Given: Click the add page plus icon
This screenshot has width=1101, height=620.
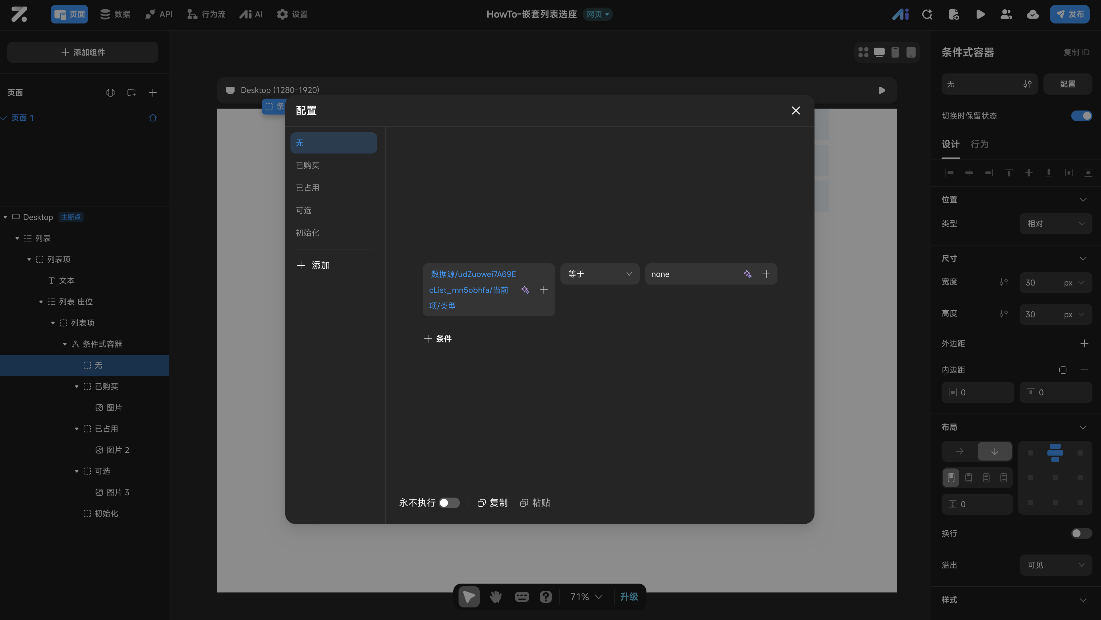Looking at the screenshot, I should [153, 93].
